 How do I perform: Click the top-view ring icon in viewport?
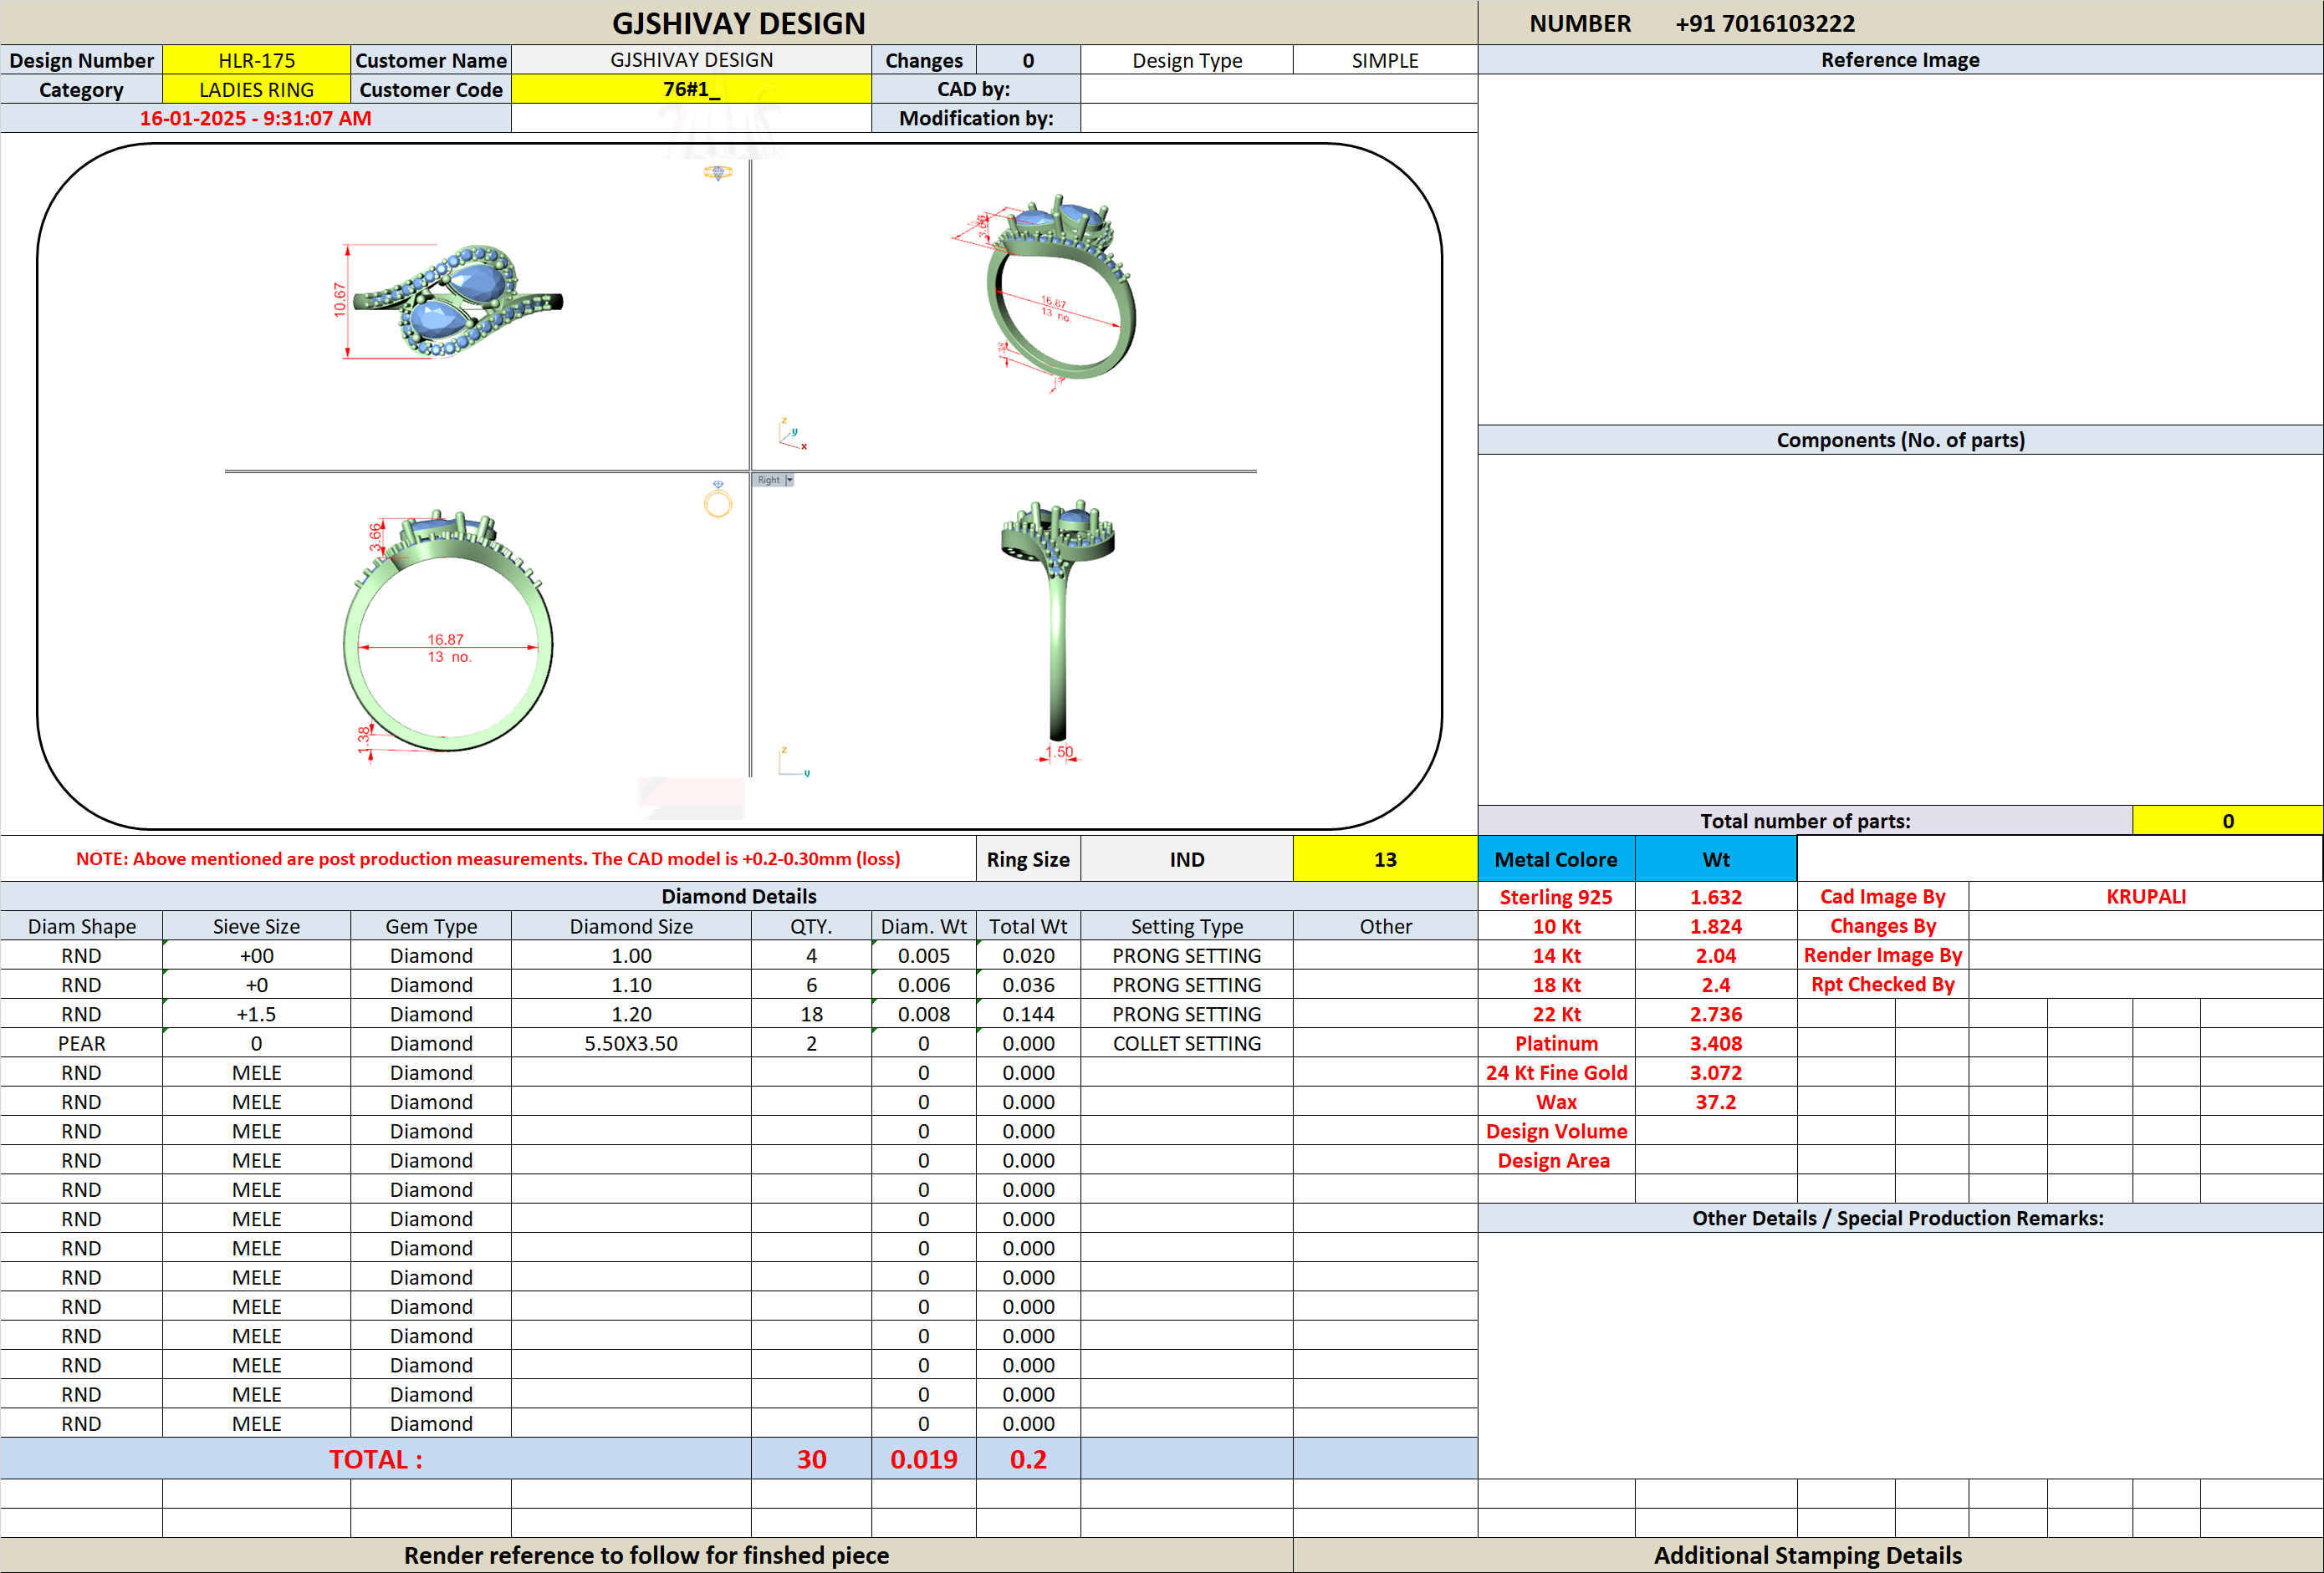pos(718,173)
